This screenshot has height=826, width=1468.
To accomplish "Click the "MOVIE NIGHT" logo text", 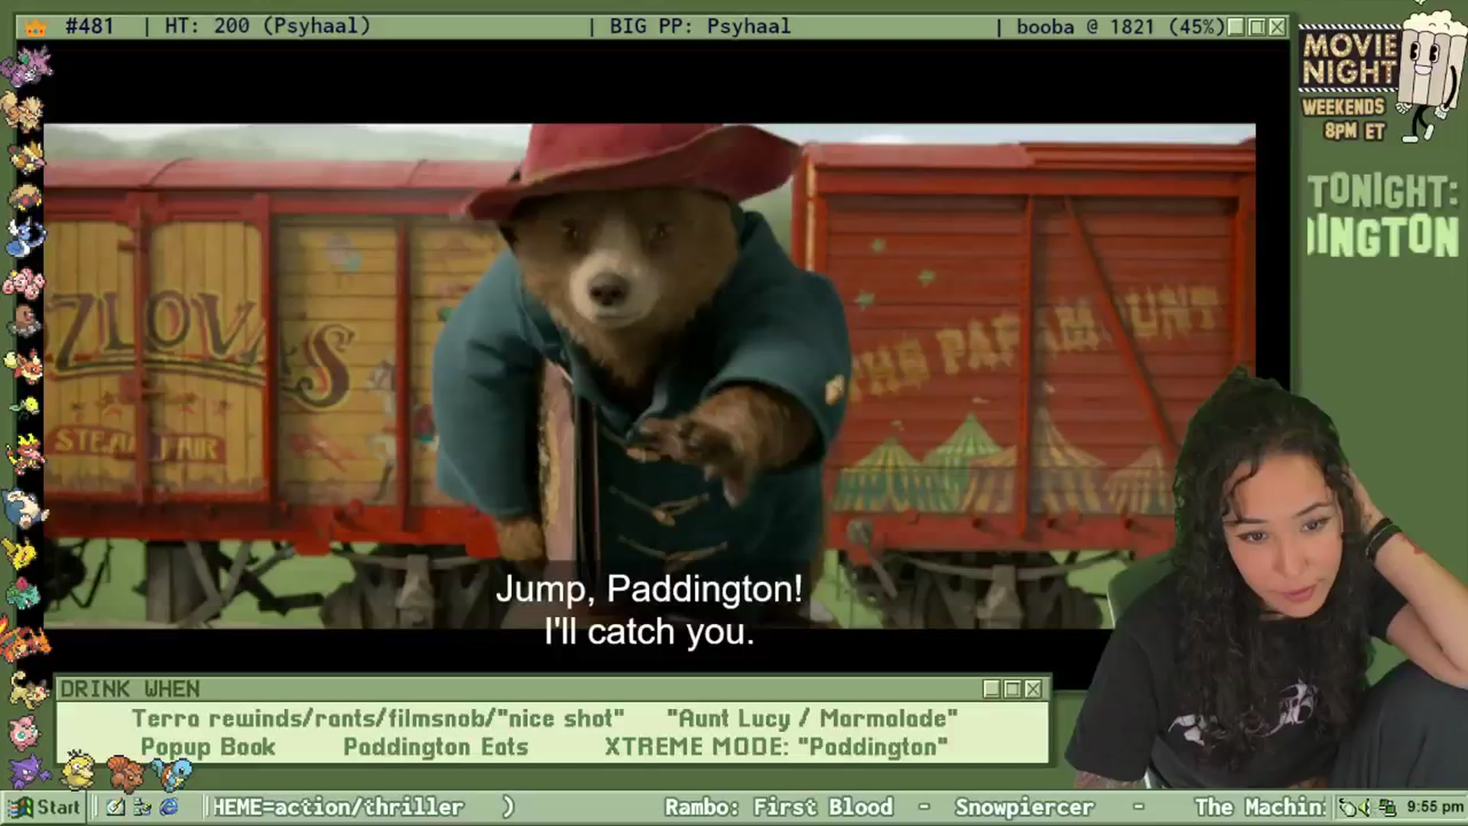I will tap(1349, 58).
